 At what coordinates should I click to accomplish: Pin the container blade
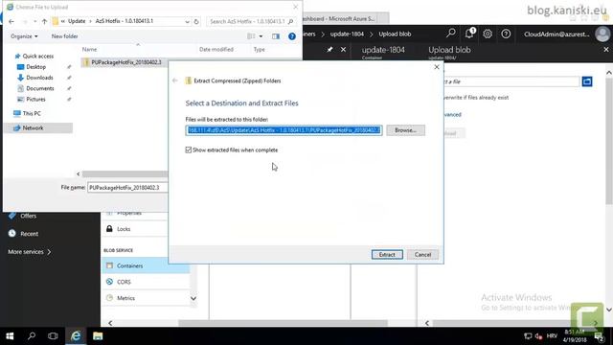[329, 50]
